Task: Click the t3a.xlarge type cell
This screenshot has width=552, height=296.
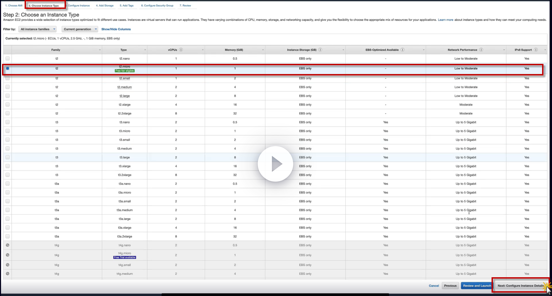Action: (x=125, y=228)
